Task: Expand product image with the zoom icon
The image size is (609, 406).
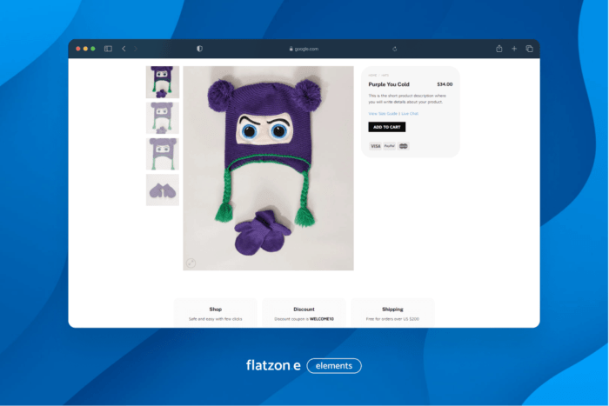Action: coord(191,263)
